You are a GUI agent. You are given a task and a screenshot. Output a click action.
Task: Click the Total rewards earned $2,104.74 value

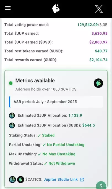(x=98, y=60)
